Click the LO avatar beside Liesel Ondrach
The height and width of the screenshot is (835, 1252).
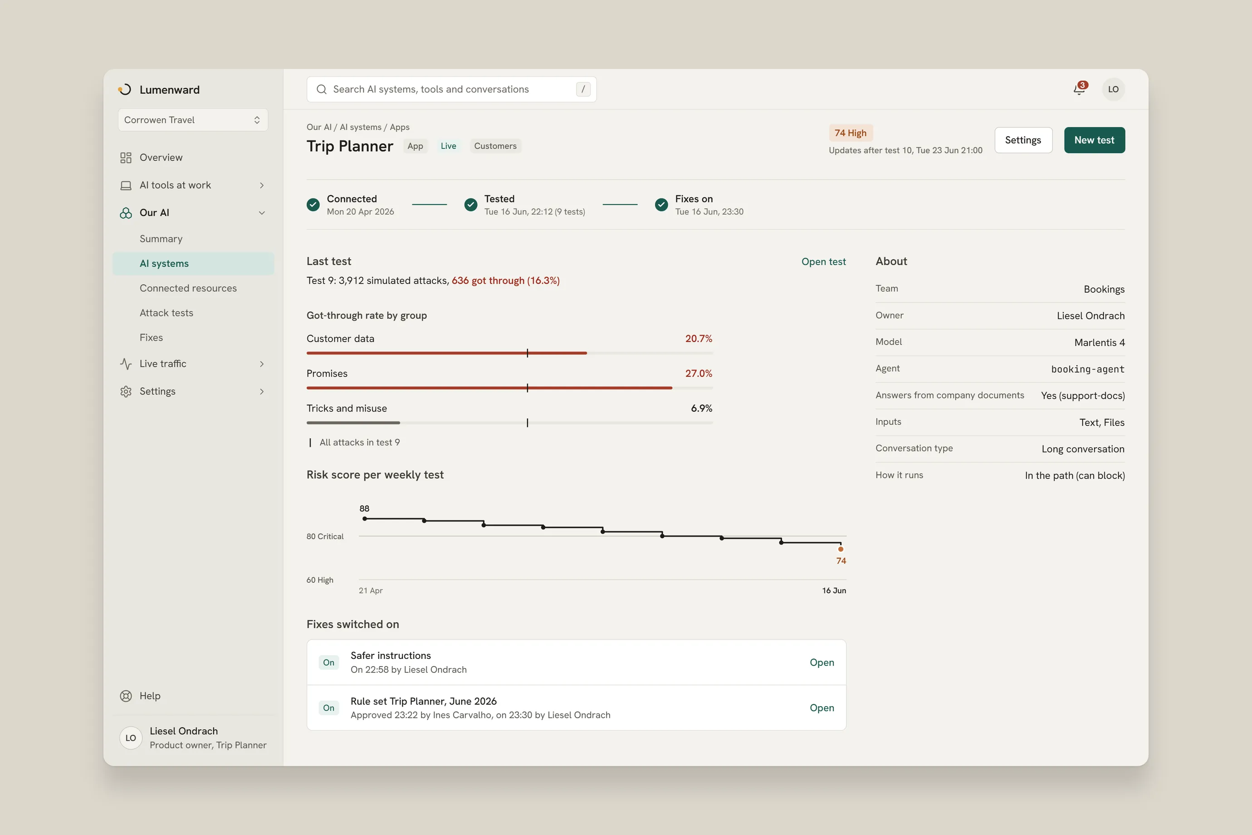click(x=131, y=738)
